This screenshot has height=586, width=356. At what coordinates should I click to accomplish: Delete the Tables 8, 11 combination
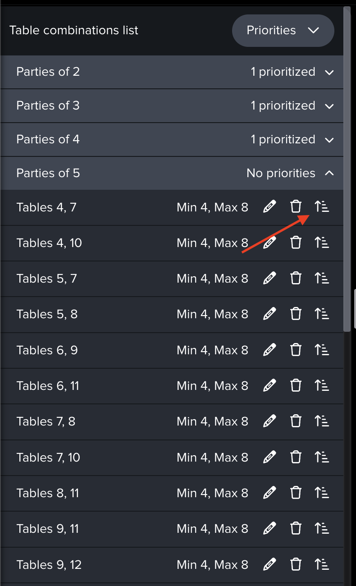tap(296, 493)
